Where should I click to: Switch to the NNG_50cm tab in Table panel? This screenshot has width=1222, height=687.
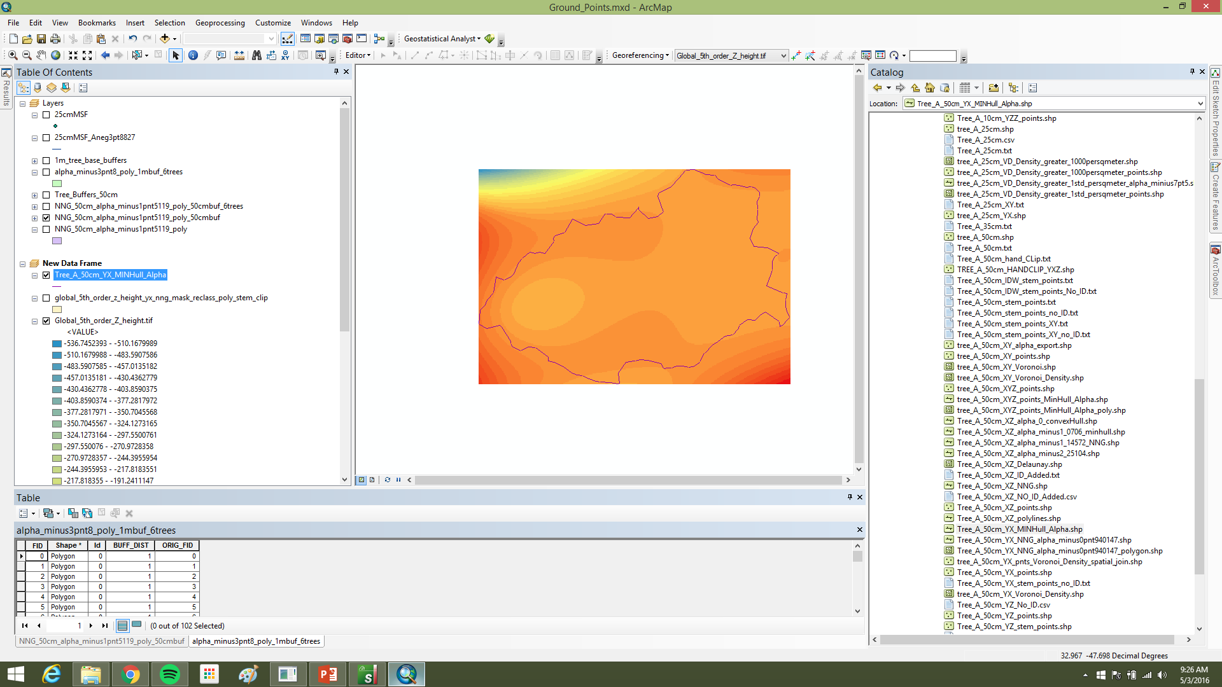point(101,641)
